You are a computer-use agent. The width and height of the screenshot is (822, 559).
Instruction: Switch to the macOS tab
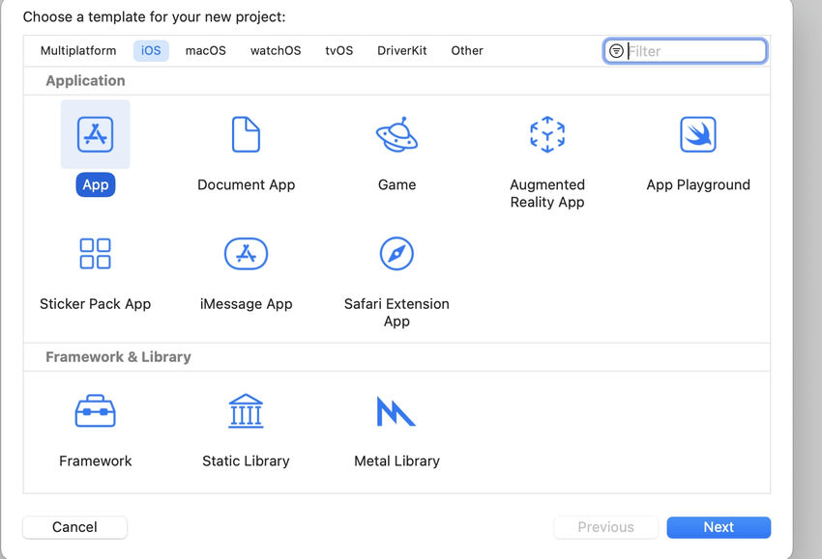tap(205, 51)
